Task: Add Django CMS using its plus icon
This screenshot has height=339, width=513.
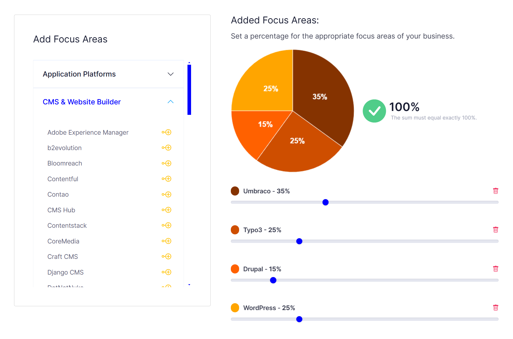Action: click(x=166, y=272)
